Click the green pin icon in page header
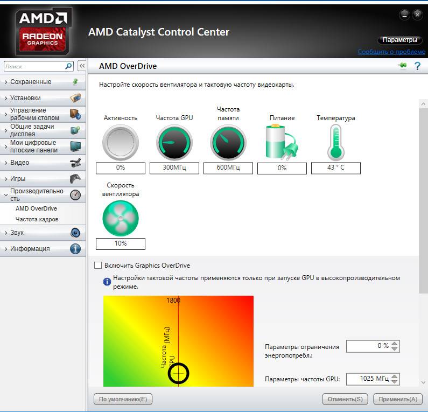428x412 pixels. (403, 66)
